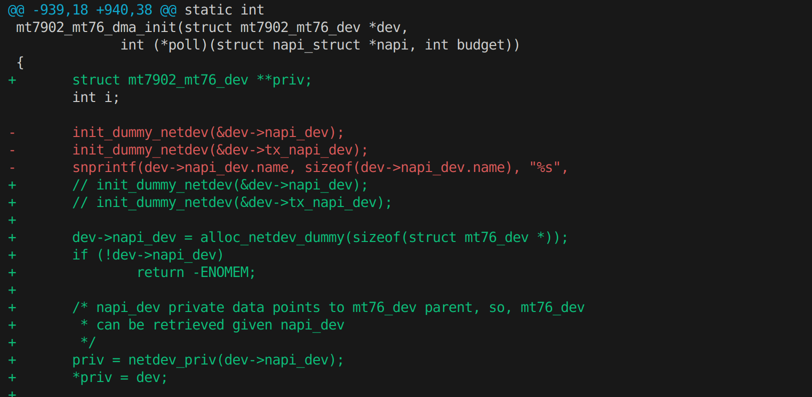Click commented-out init_dummy_netdev(&dev->tx_napi_dev) line
Viewport: 812px width, 397px height.
point(232,202)
